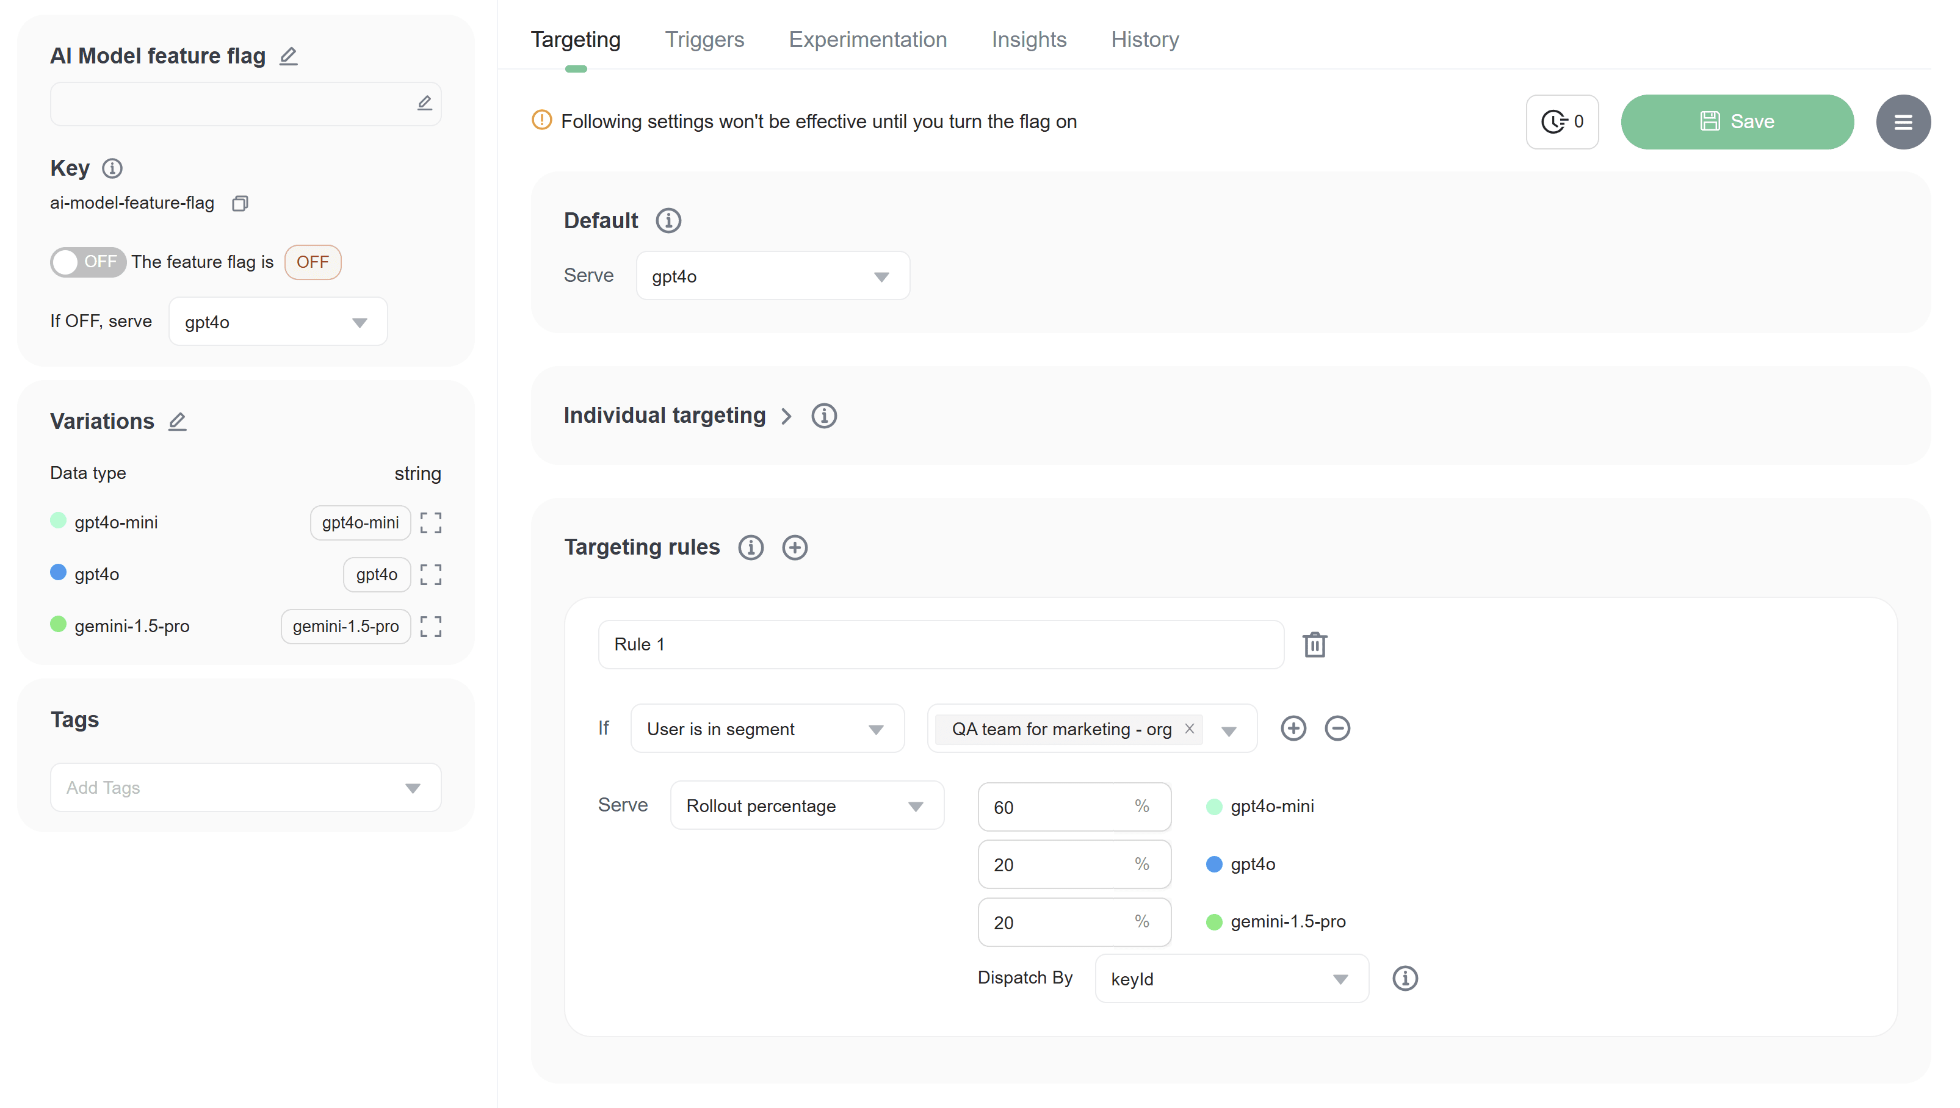Save the feature flag settings

pos(1737,121)
